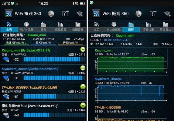
Task: Tap the signal bar of 猎豹免费WiFi638
Action: (54, 115)
